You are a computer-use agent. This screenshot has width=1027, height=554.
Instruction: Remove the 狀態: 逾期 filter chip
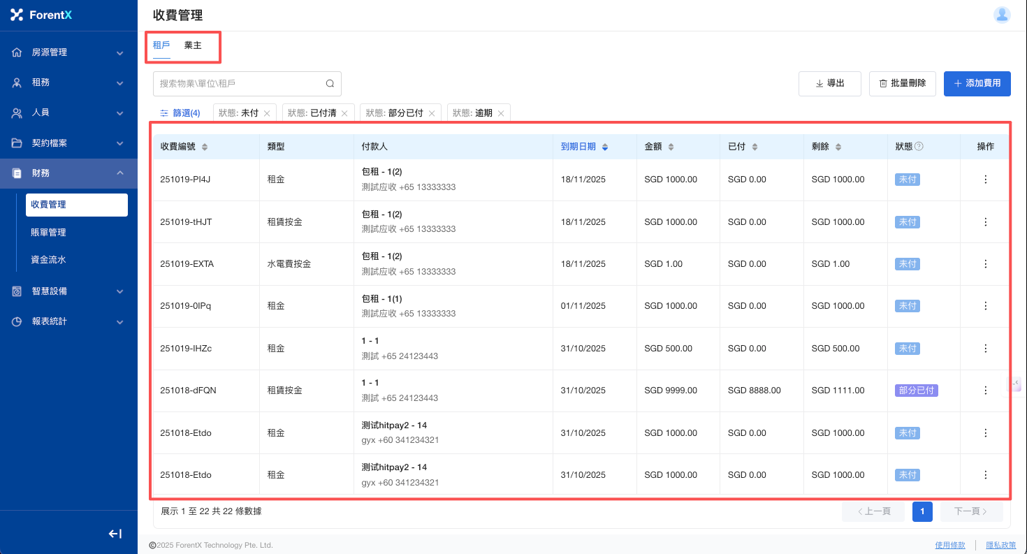[501, 113]
